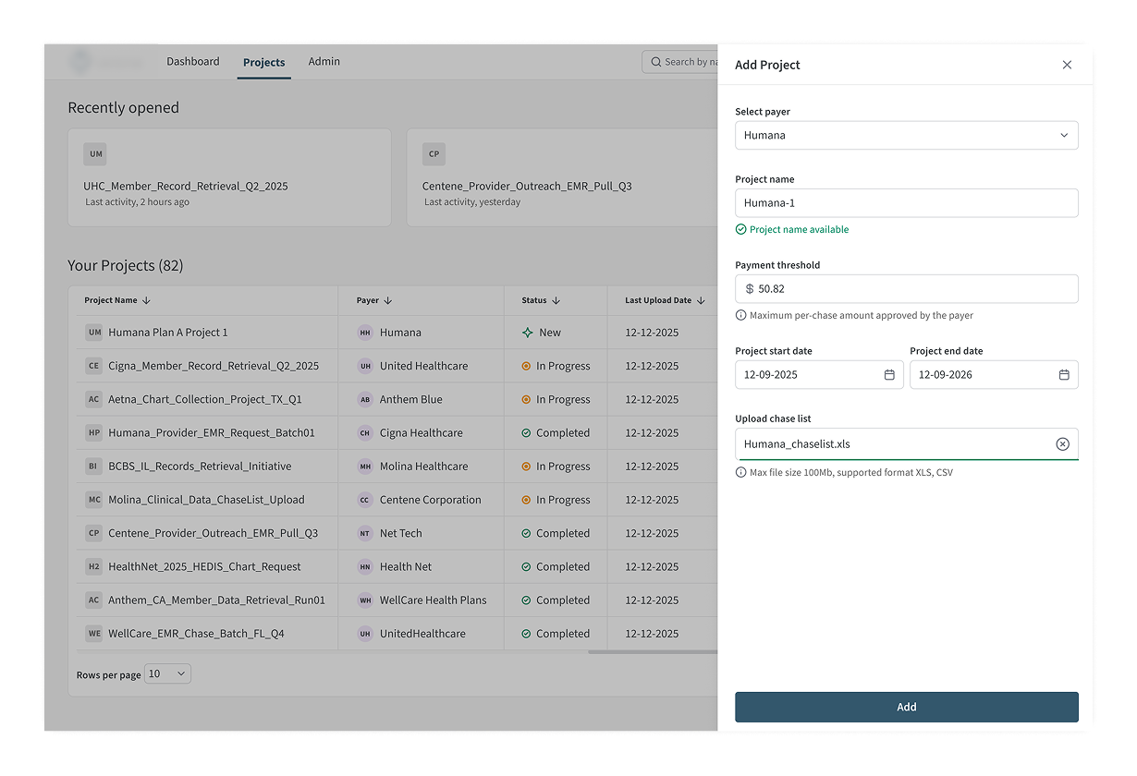Sort by Last Upload Date arrow
Image resolution: width=1137 pixels, height=776 pixels.
pyautogui.click(x=701, y=300)
